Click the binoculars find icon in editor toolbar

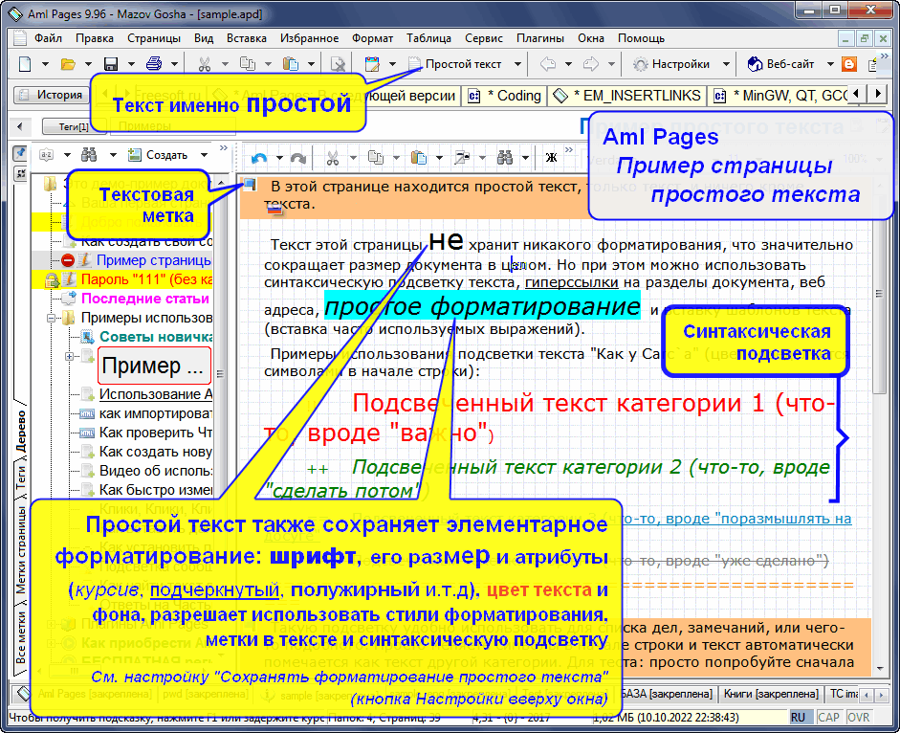point(505,158)
